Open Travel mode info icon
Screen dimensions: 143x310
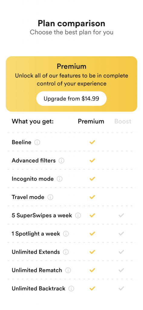[50, 197]
